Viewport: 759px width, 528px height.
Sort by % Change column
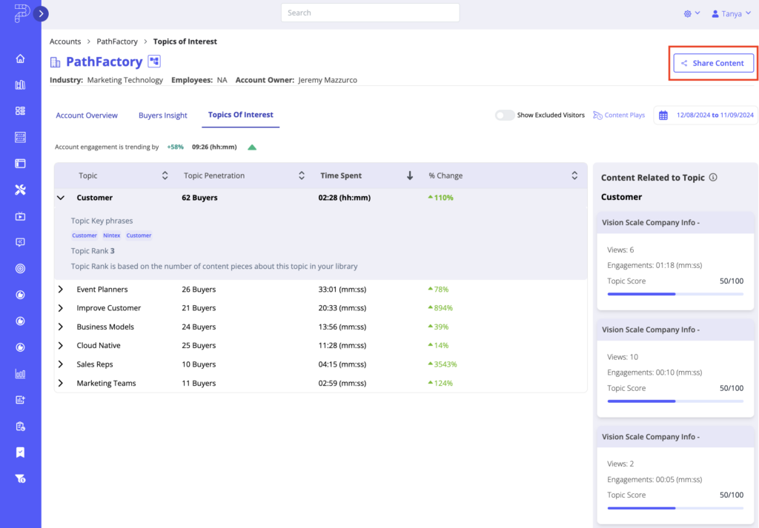(x=574, y=176)
